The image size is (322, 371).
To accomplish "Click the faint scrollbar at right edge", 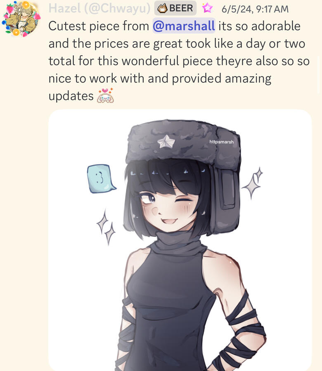I will (x=319, y=75).
